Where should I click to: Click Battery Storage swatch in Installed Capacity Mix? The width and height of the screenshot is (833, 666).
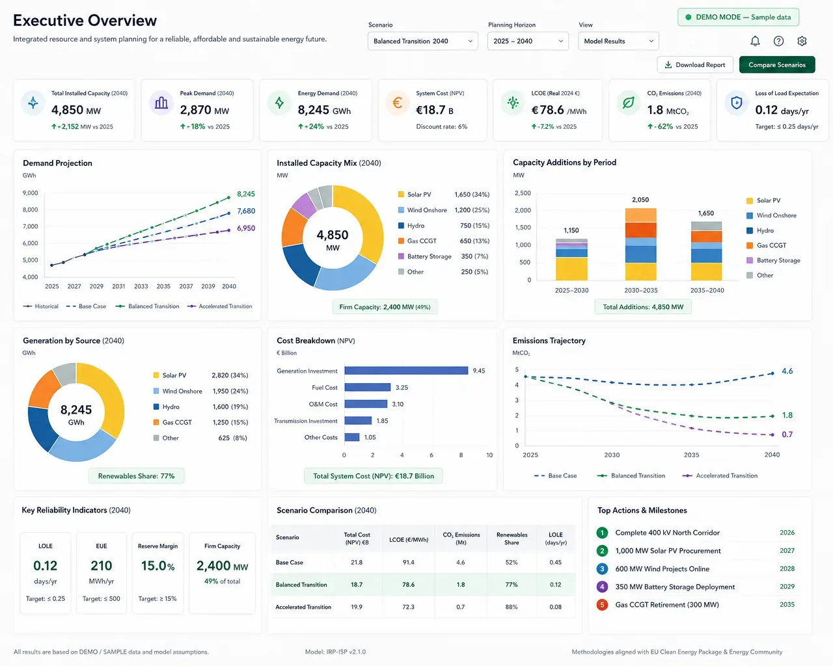pos(402,256)
